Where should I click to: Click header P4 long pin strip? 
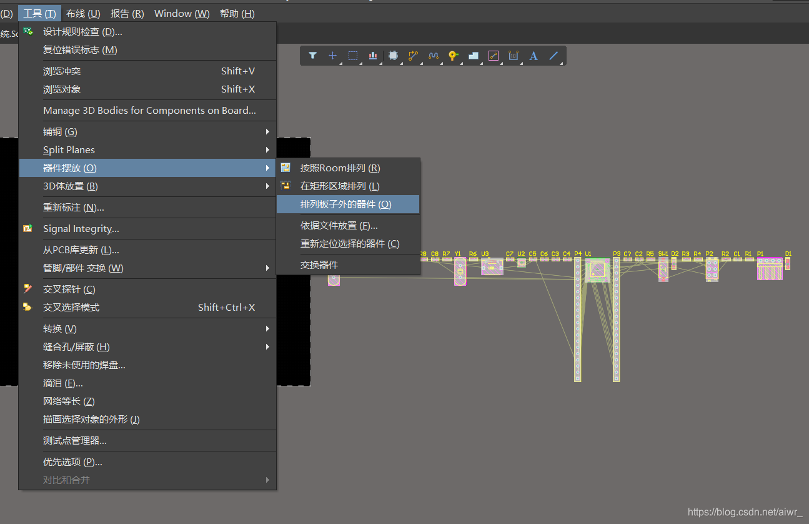pyautogui.click(x=578, y=319)
